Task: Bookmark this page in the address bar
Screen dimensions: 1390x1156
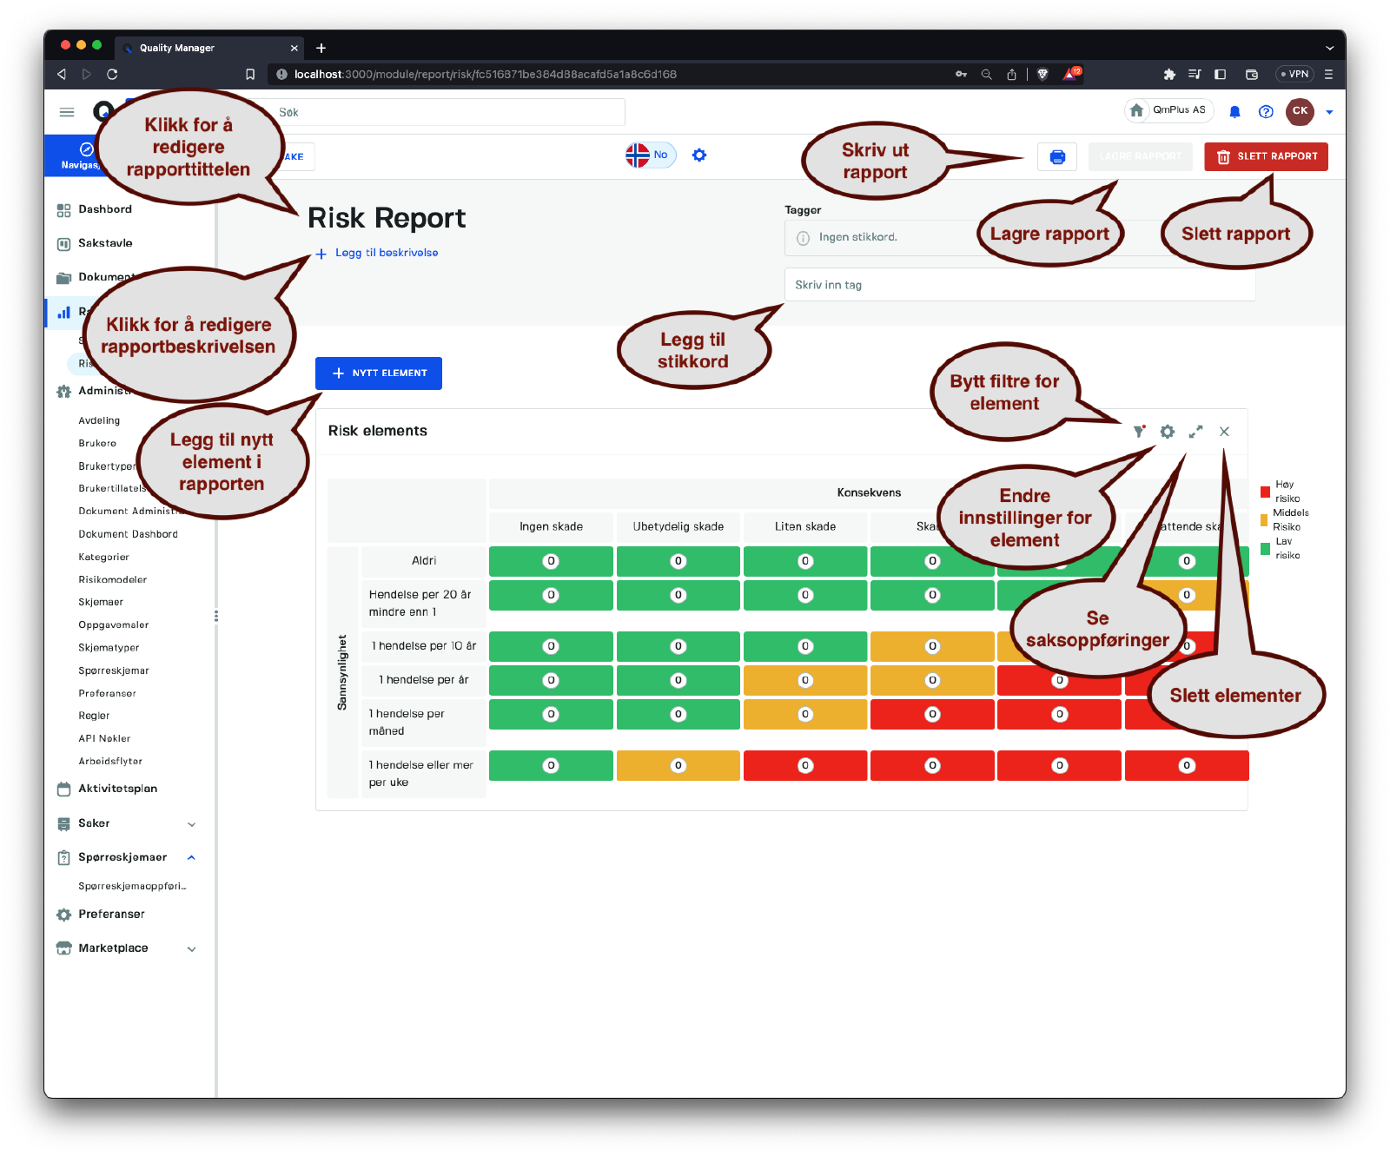Action: [250, 75]
